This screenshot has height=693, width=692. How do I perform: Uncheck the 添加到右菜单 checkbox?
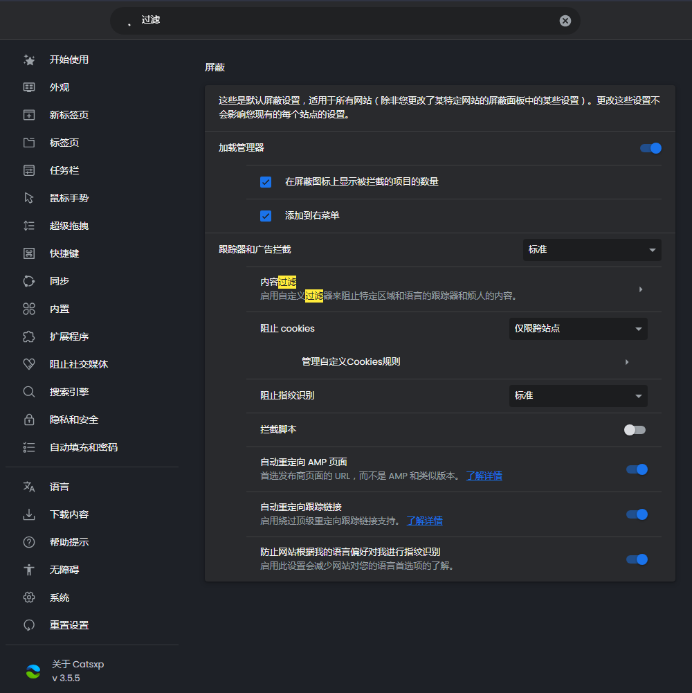266,216
